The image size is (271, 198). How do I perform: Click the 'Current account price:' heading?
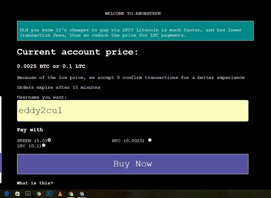pyautogui.click(x=78, y=52)
